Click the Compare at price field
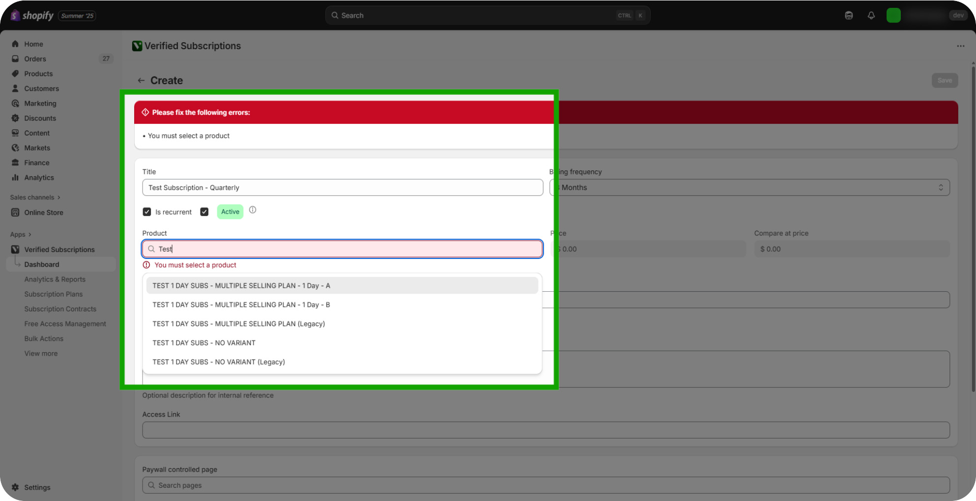976x501 pixels. pos(852,249)
